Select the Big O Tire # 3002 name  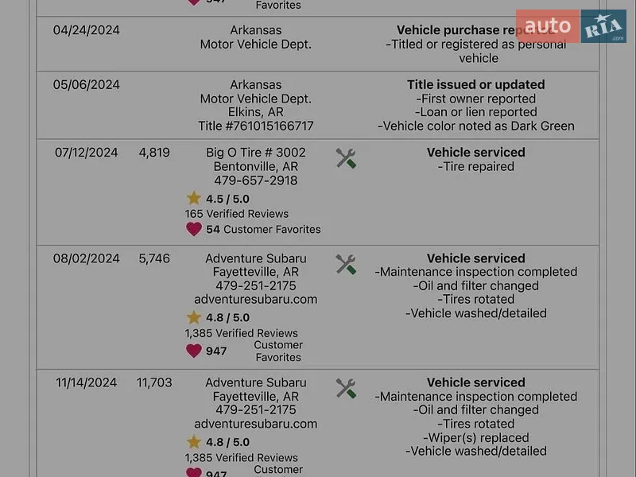(x=256, y=153)
